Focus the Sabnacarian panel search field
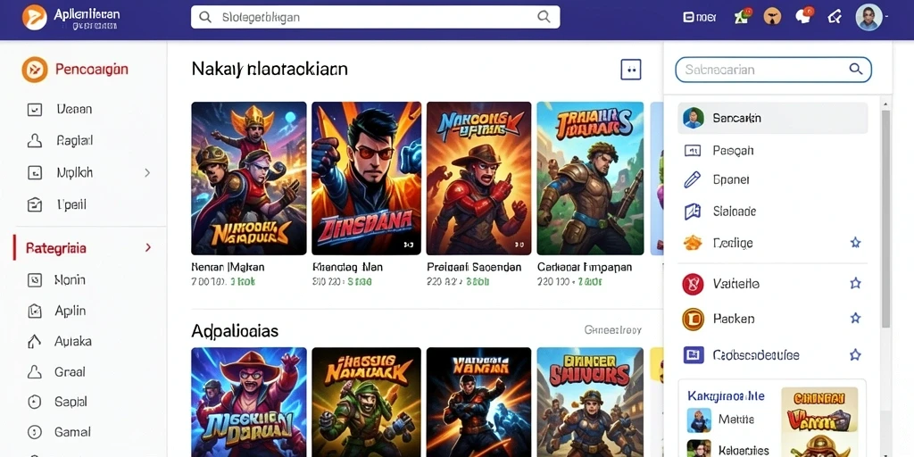Image resolution: width=914 pixels, height=457 pixels. coord(773,70)
